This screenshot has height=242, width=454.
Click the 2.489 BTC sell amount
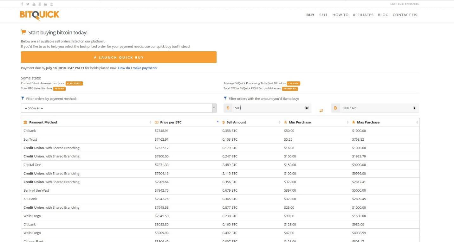tap(230, 165)
